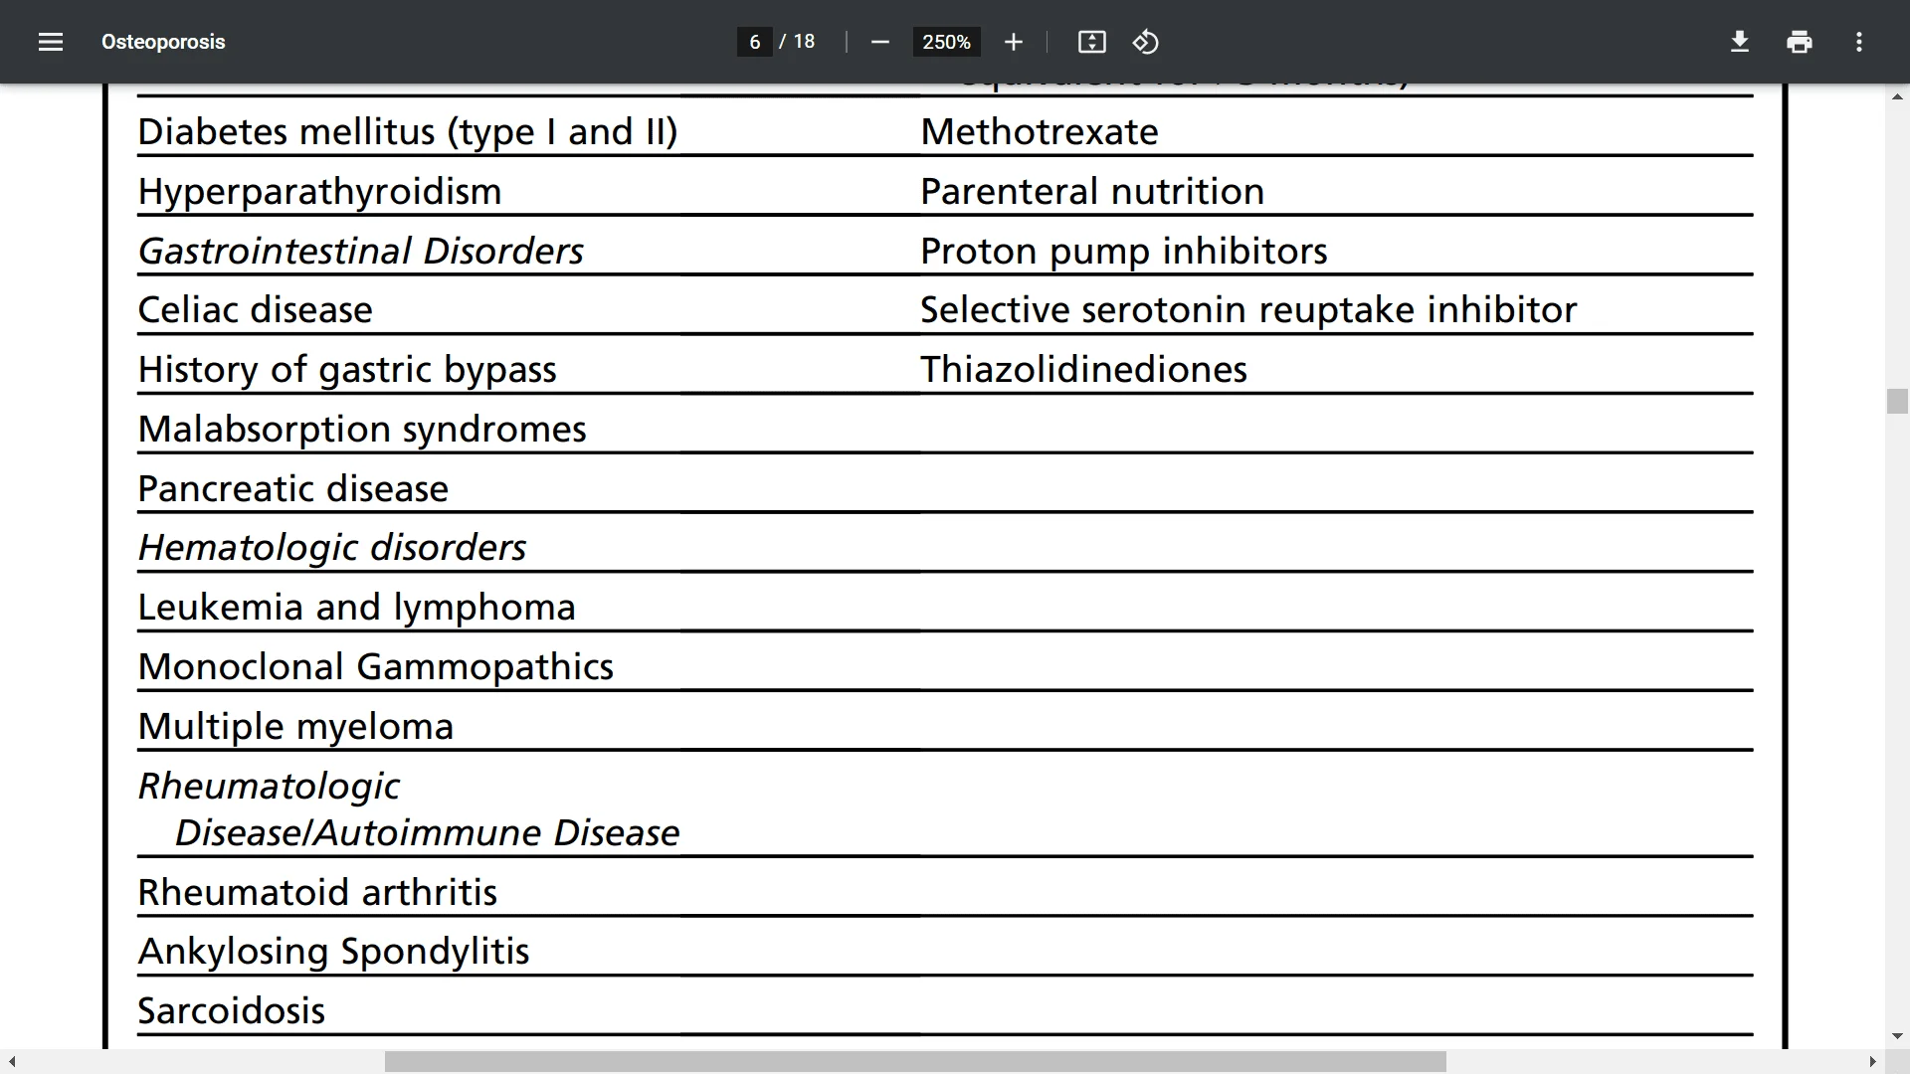Select Rheumatologic Disease category heading
Viewport: 1910px width, 1074px height.
409,807
